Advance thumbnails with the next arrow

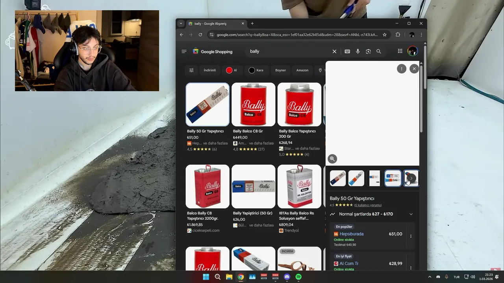tap(411, 178)
